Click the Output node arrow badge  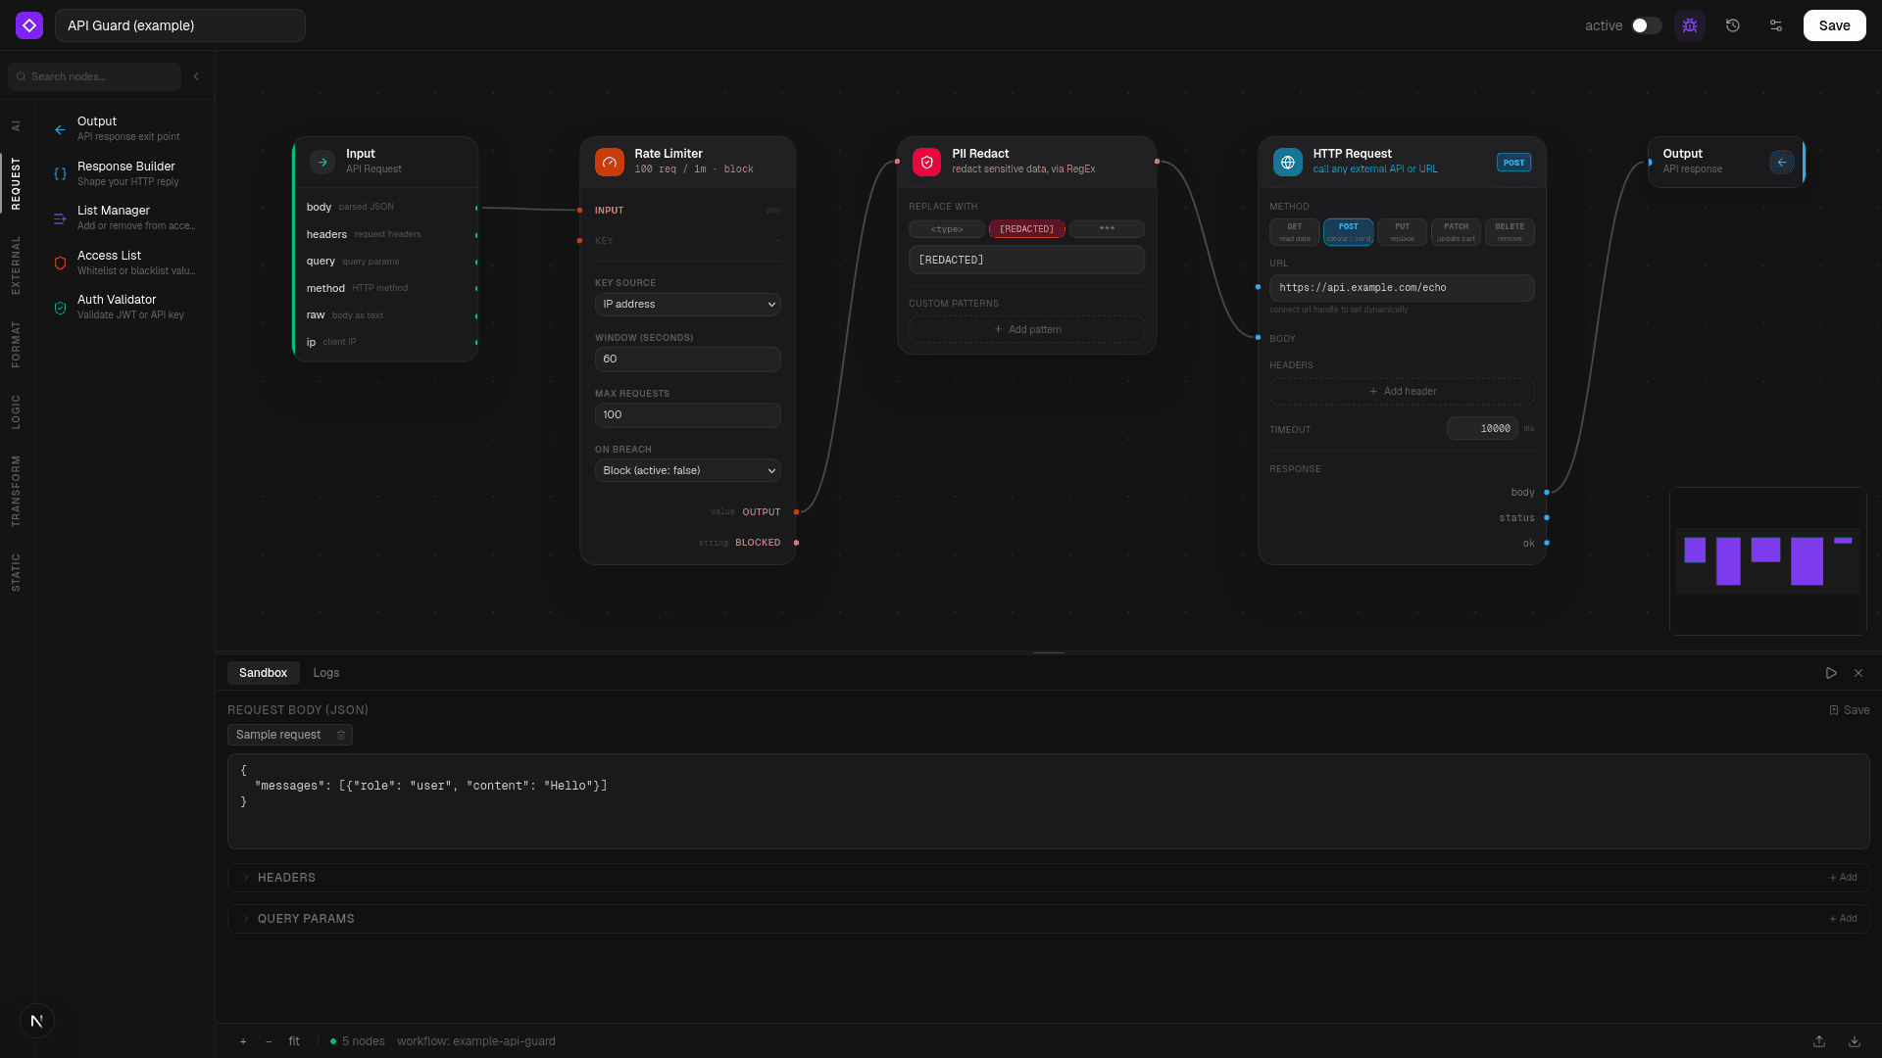coord(1781,162)
